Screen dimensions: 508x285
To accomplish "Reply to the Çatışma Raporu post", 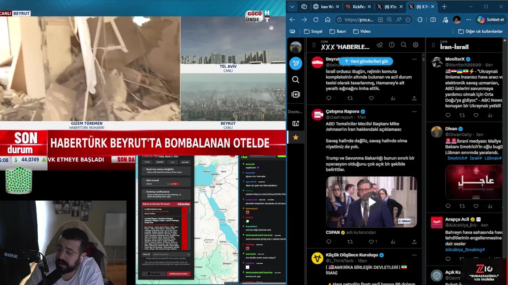I will point(329,241).
